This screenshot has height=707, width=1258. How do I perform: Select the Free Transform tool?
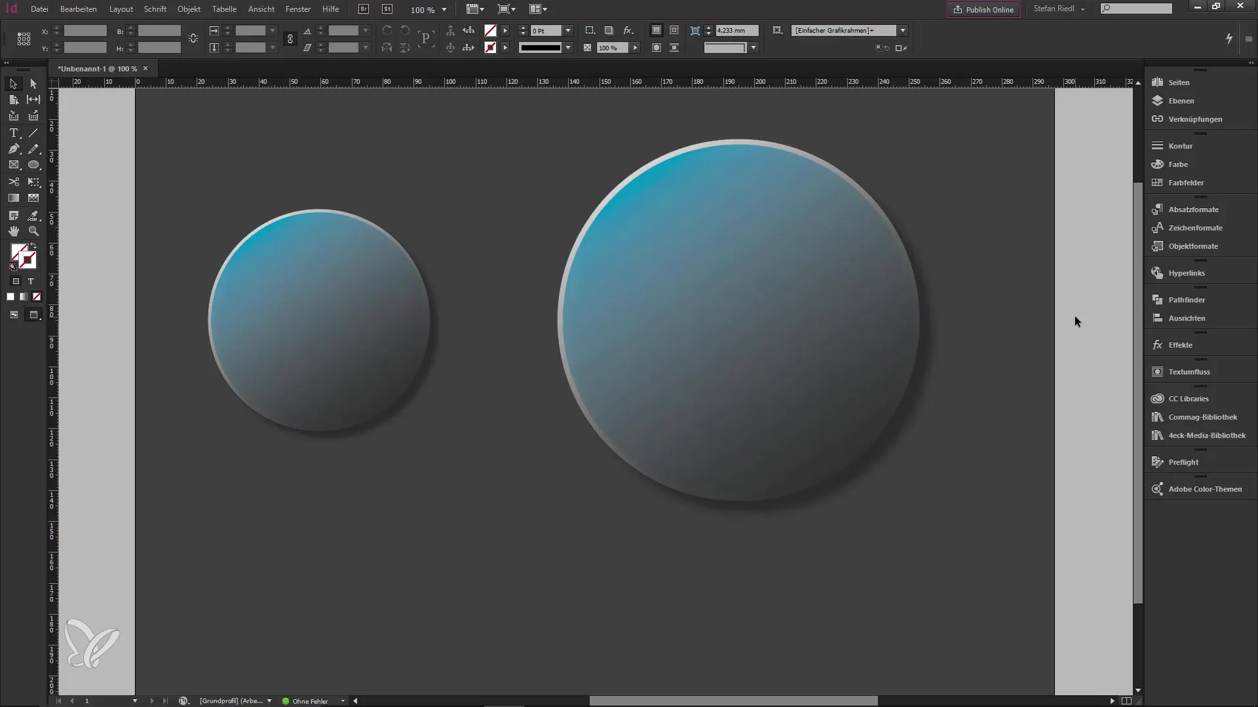[x=33, y=182]
